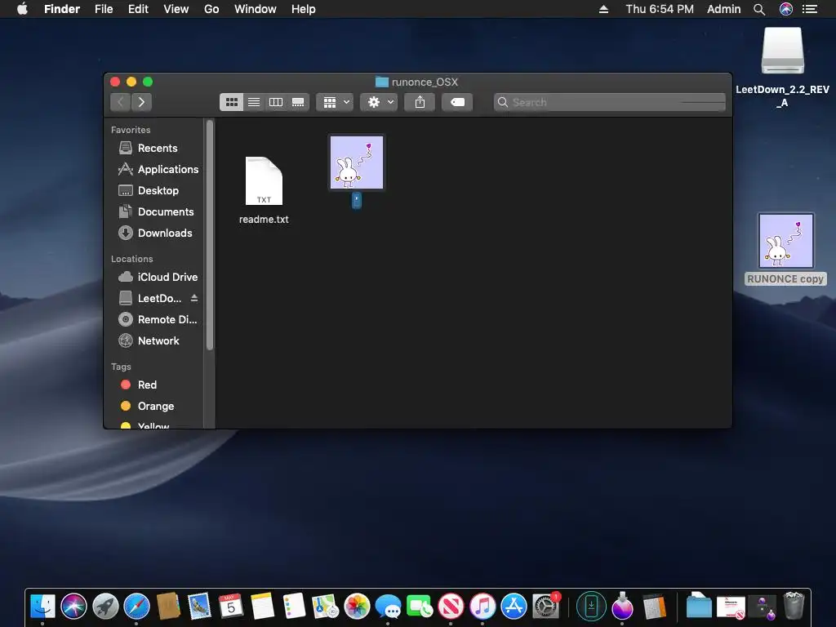
Task: Click the sidebar scrollbar
Action: [x=210, y=234]
